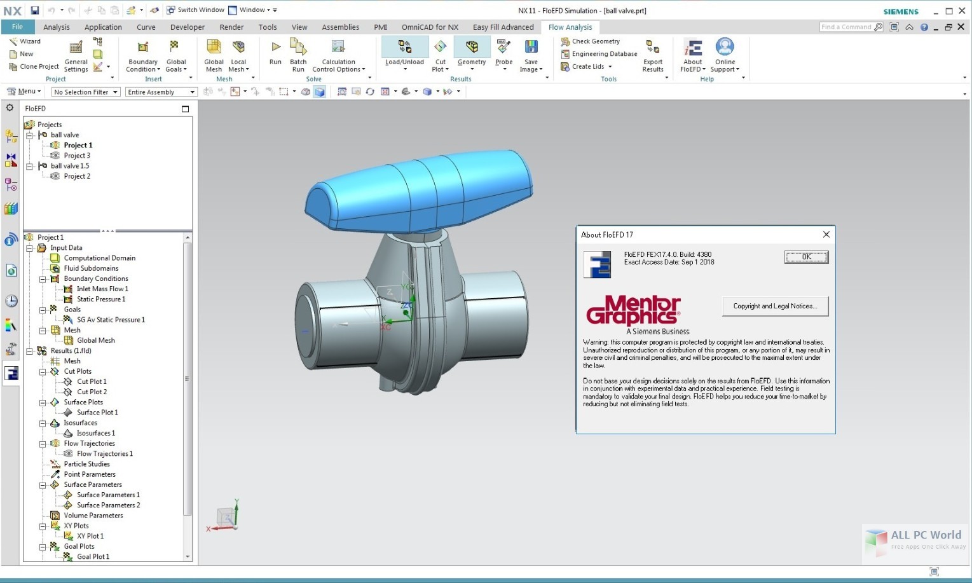Open the No Selection Filter dropdown
This screenshot has width=972, height=583.
point(86,92)
